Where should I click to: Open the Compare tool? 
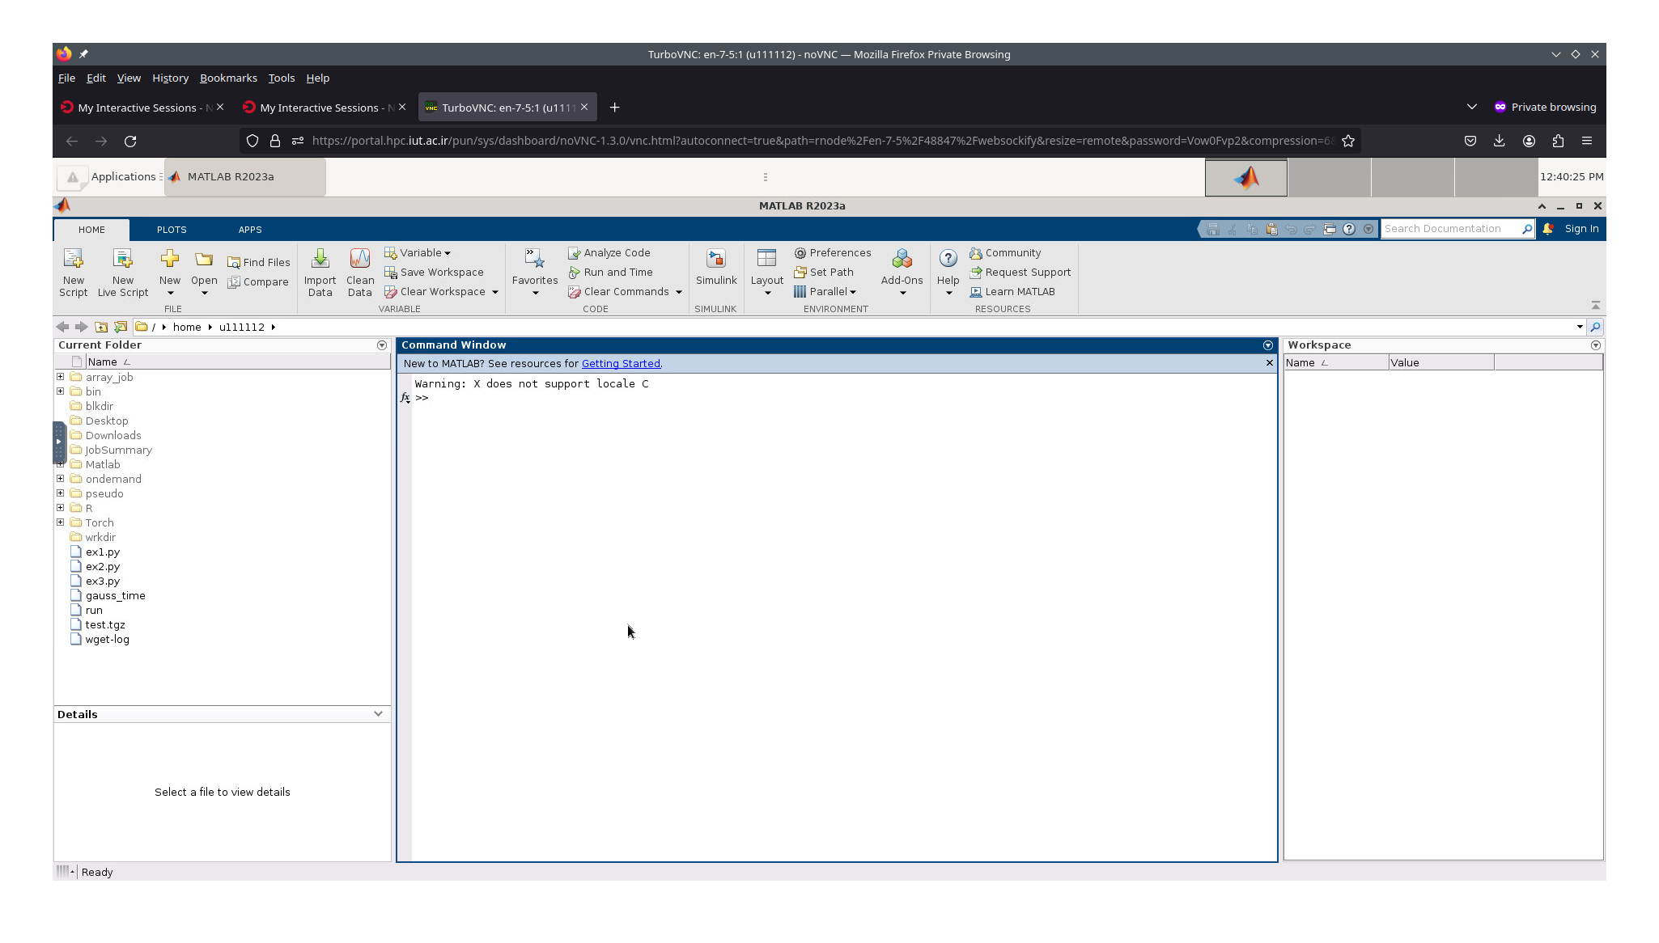point(259,281)
